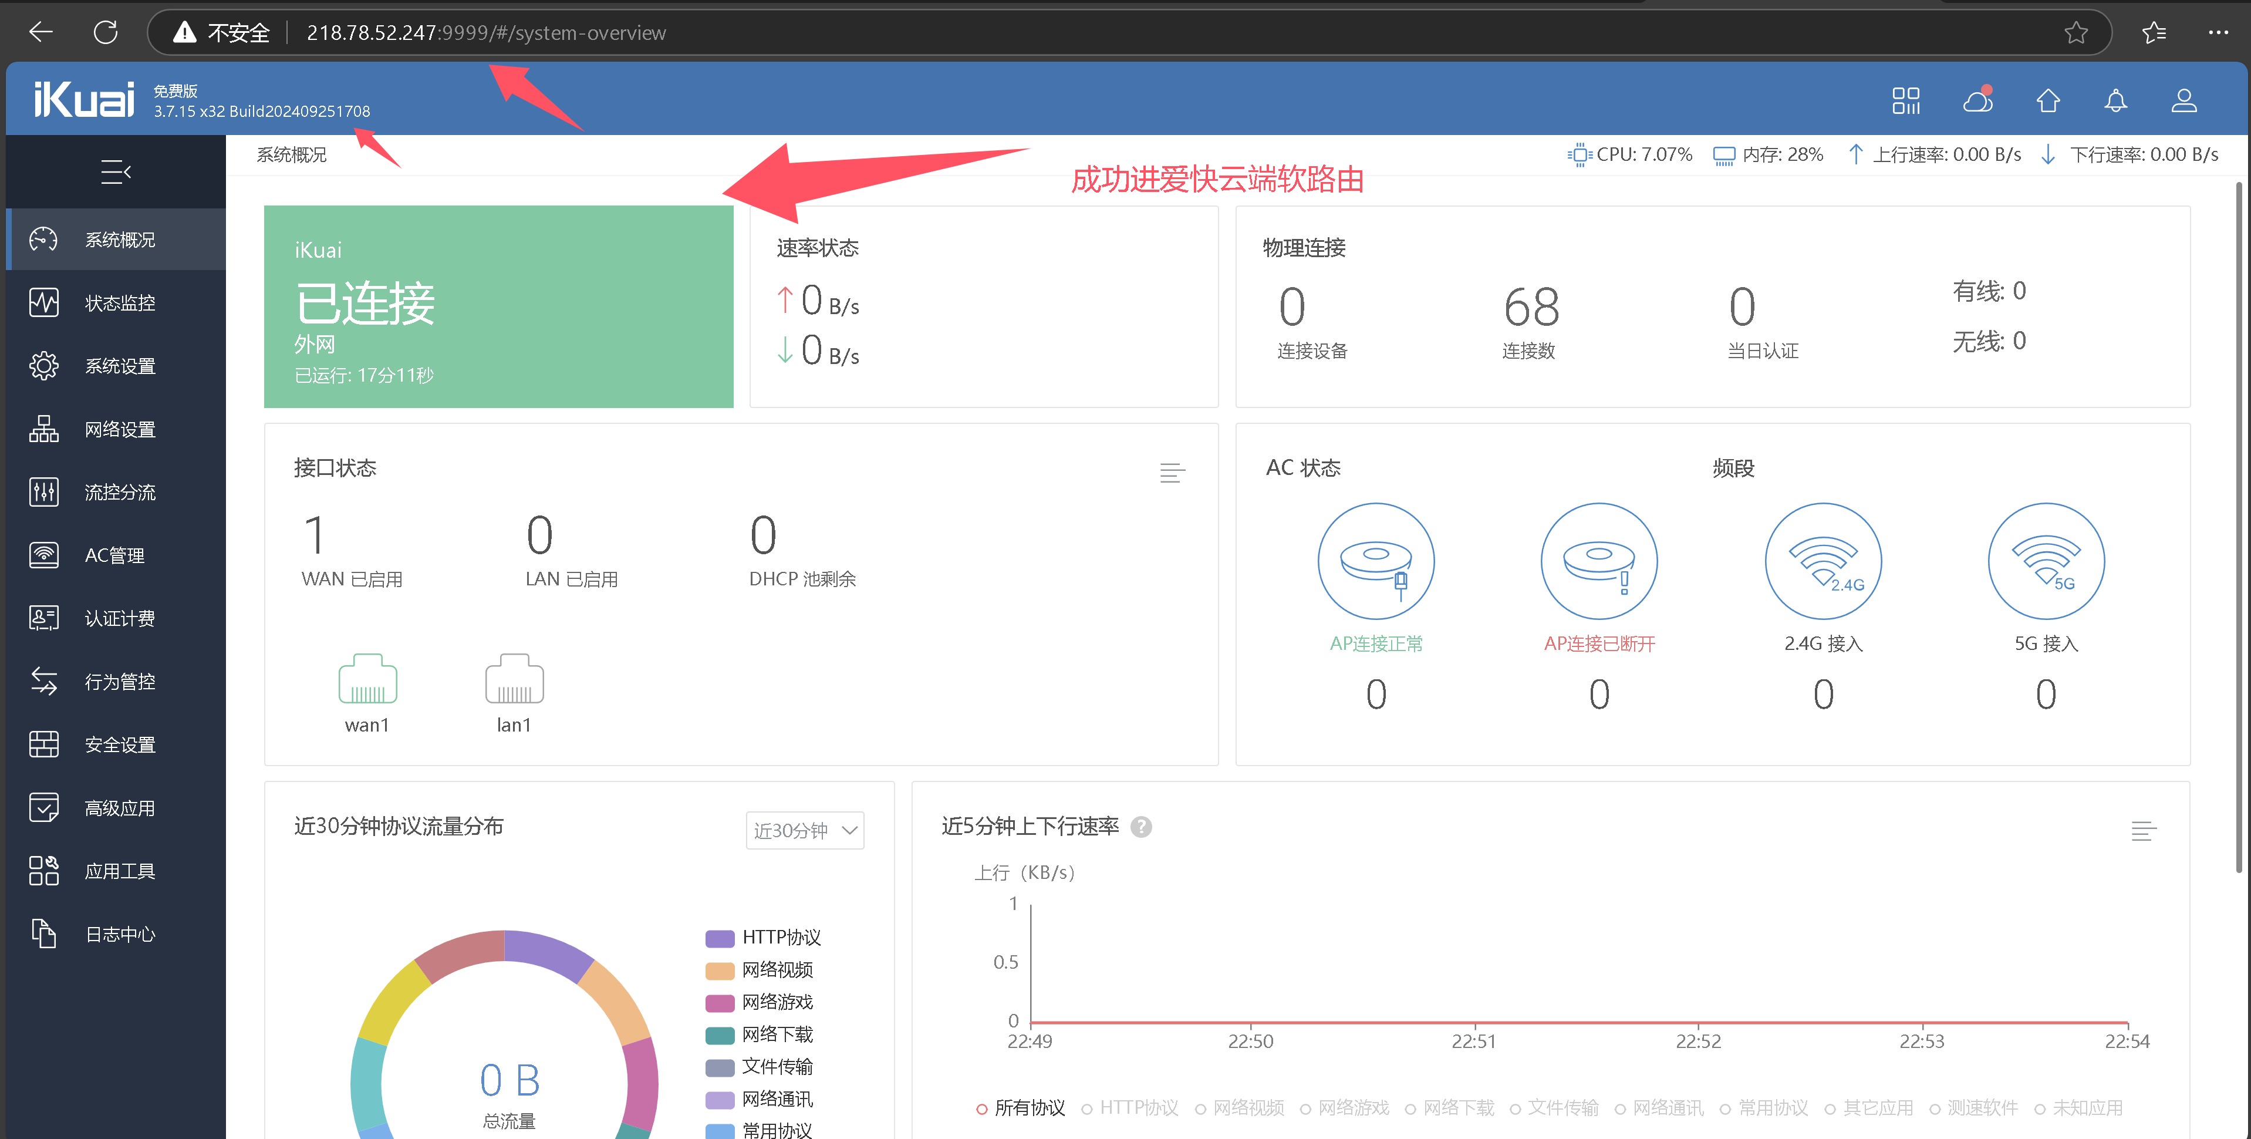Open the user account icon
Image resolution: width=2251 pixels, height=1139 pixels.
click(x=2183, y=100)
